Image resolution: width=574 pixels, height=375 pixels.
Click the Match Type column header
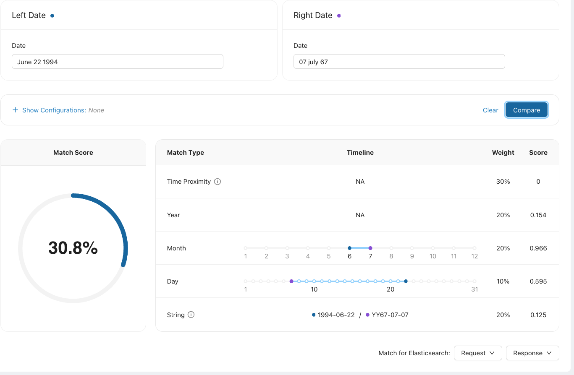point(186,153)
